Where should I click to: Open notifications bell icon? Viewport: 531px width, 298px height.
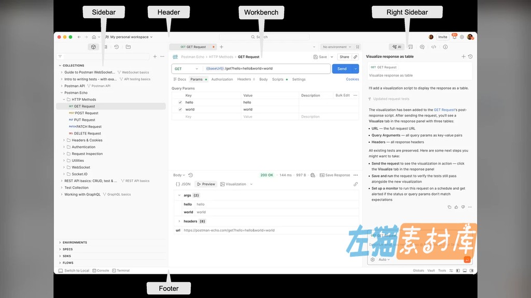[x=454, y=37]
